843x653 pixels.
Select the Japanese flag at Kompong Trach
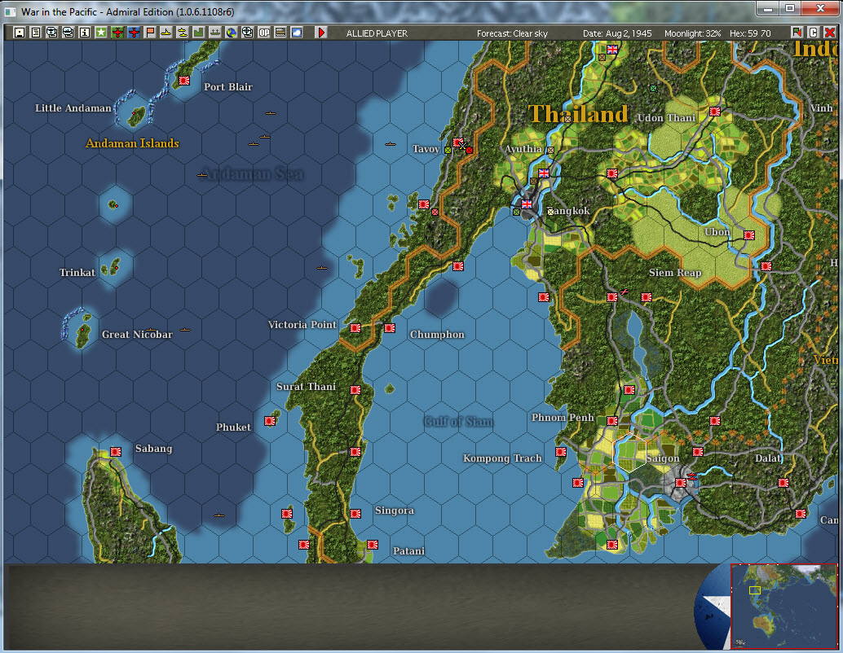[561, 452]
